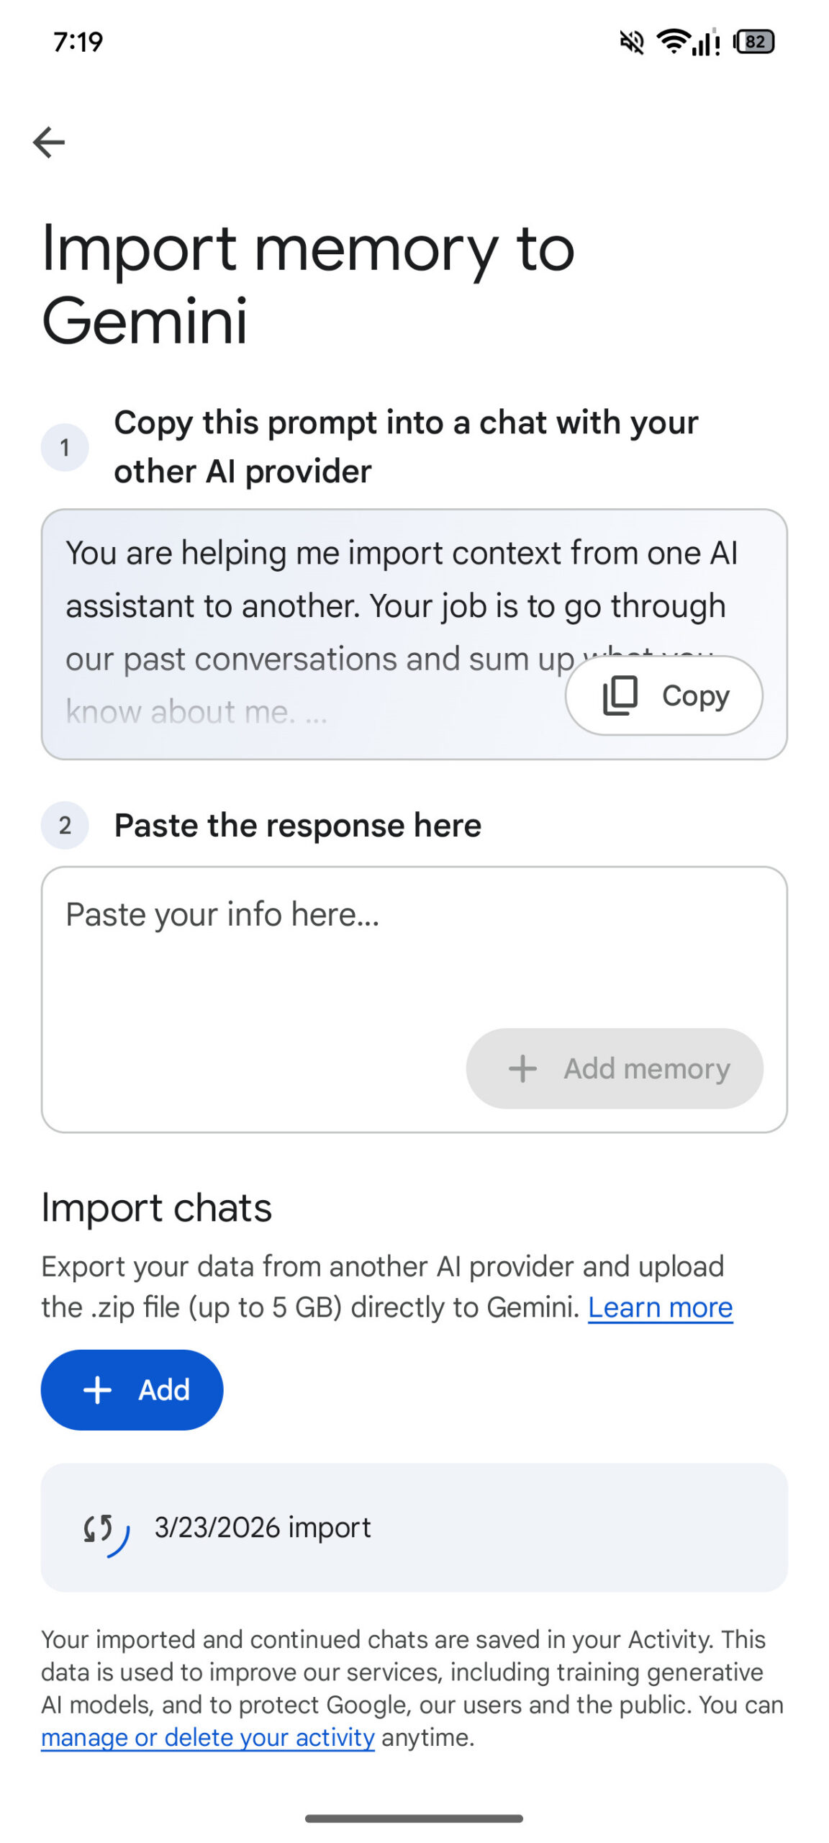The height and width of the screenshot is (1843, 829).
Task: Tap the home gesture bar
Action: point(414,1819)
